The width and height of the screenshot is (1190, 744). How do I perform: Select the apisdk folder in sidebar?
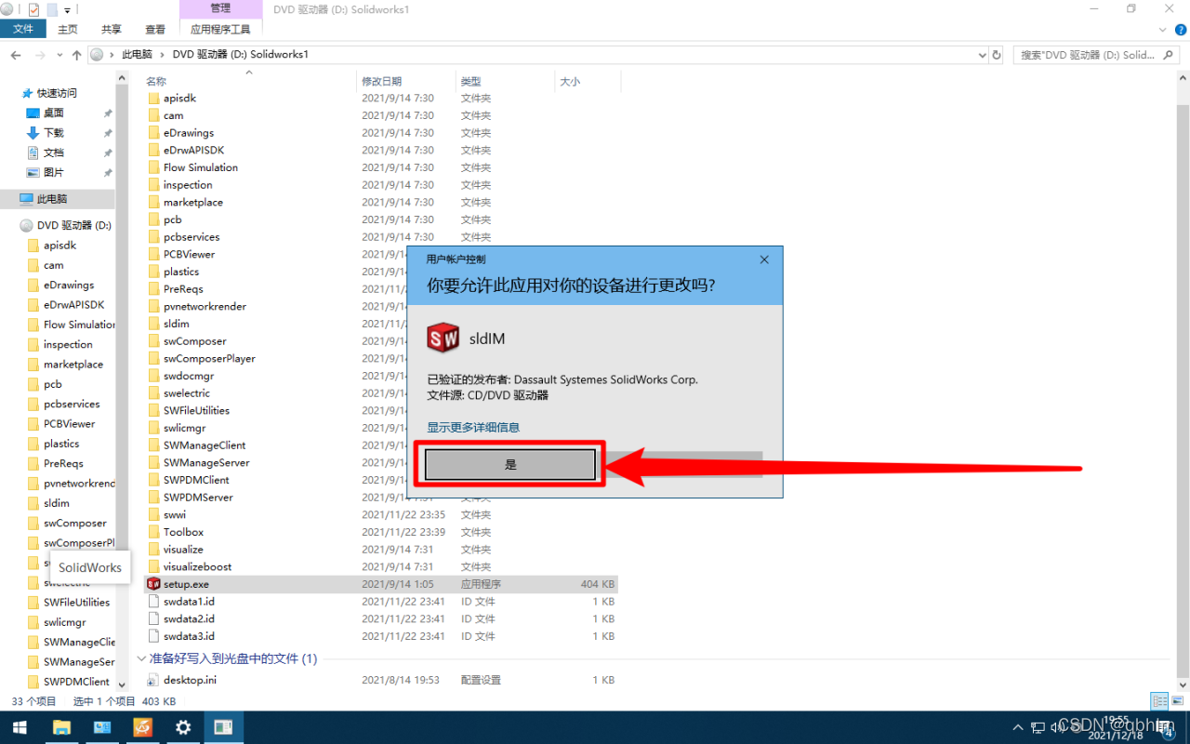[x=59, y=246]
